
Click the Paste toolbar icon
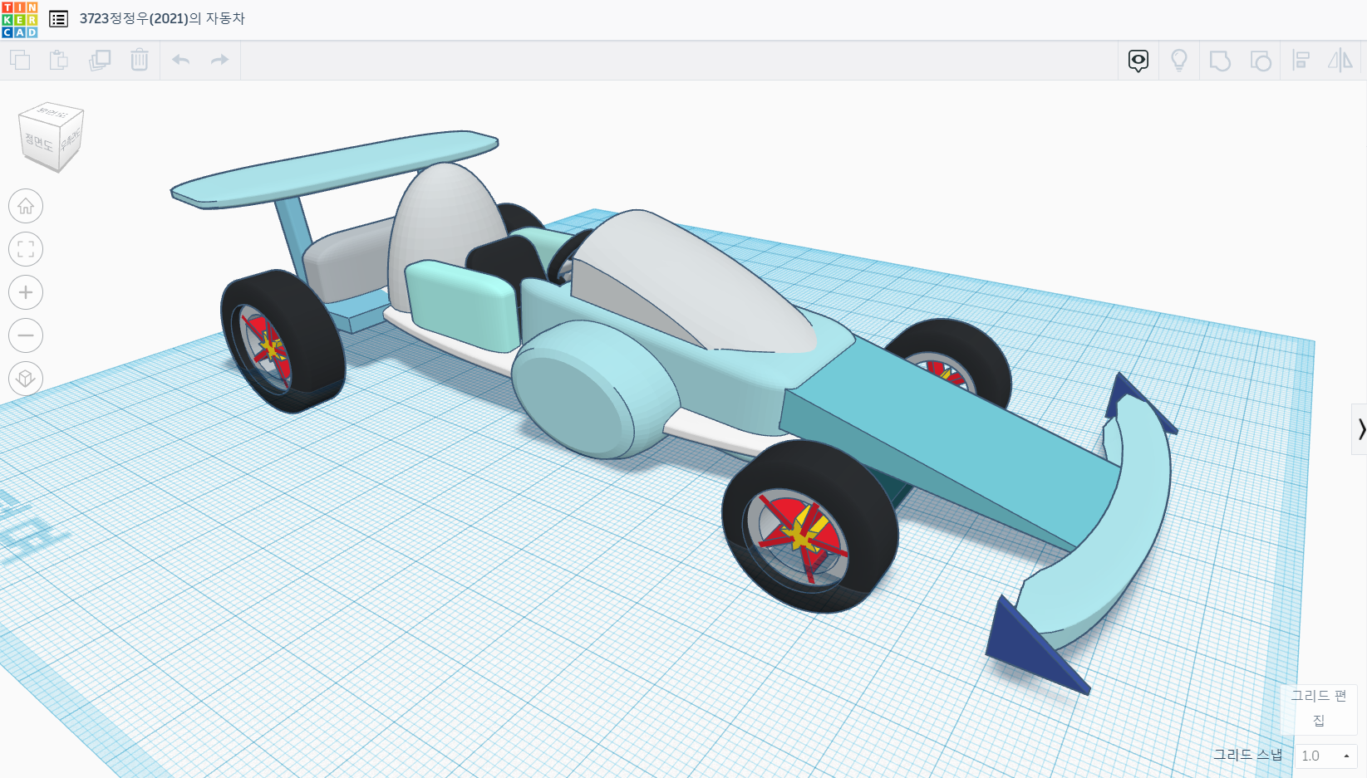point(59,60)
